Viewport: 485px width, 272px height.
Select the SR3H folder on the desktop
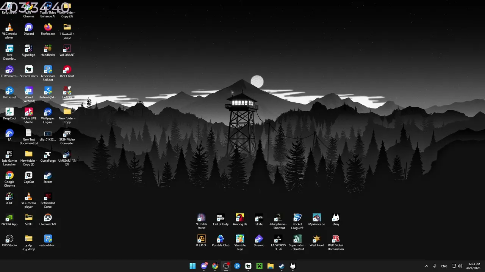(x=28, y=220)
